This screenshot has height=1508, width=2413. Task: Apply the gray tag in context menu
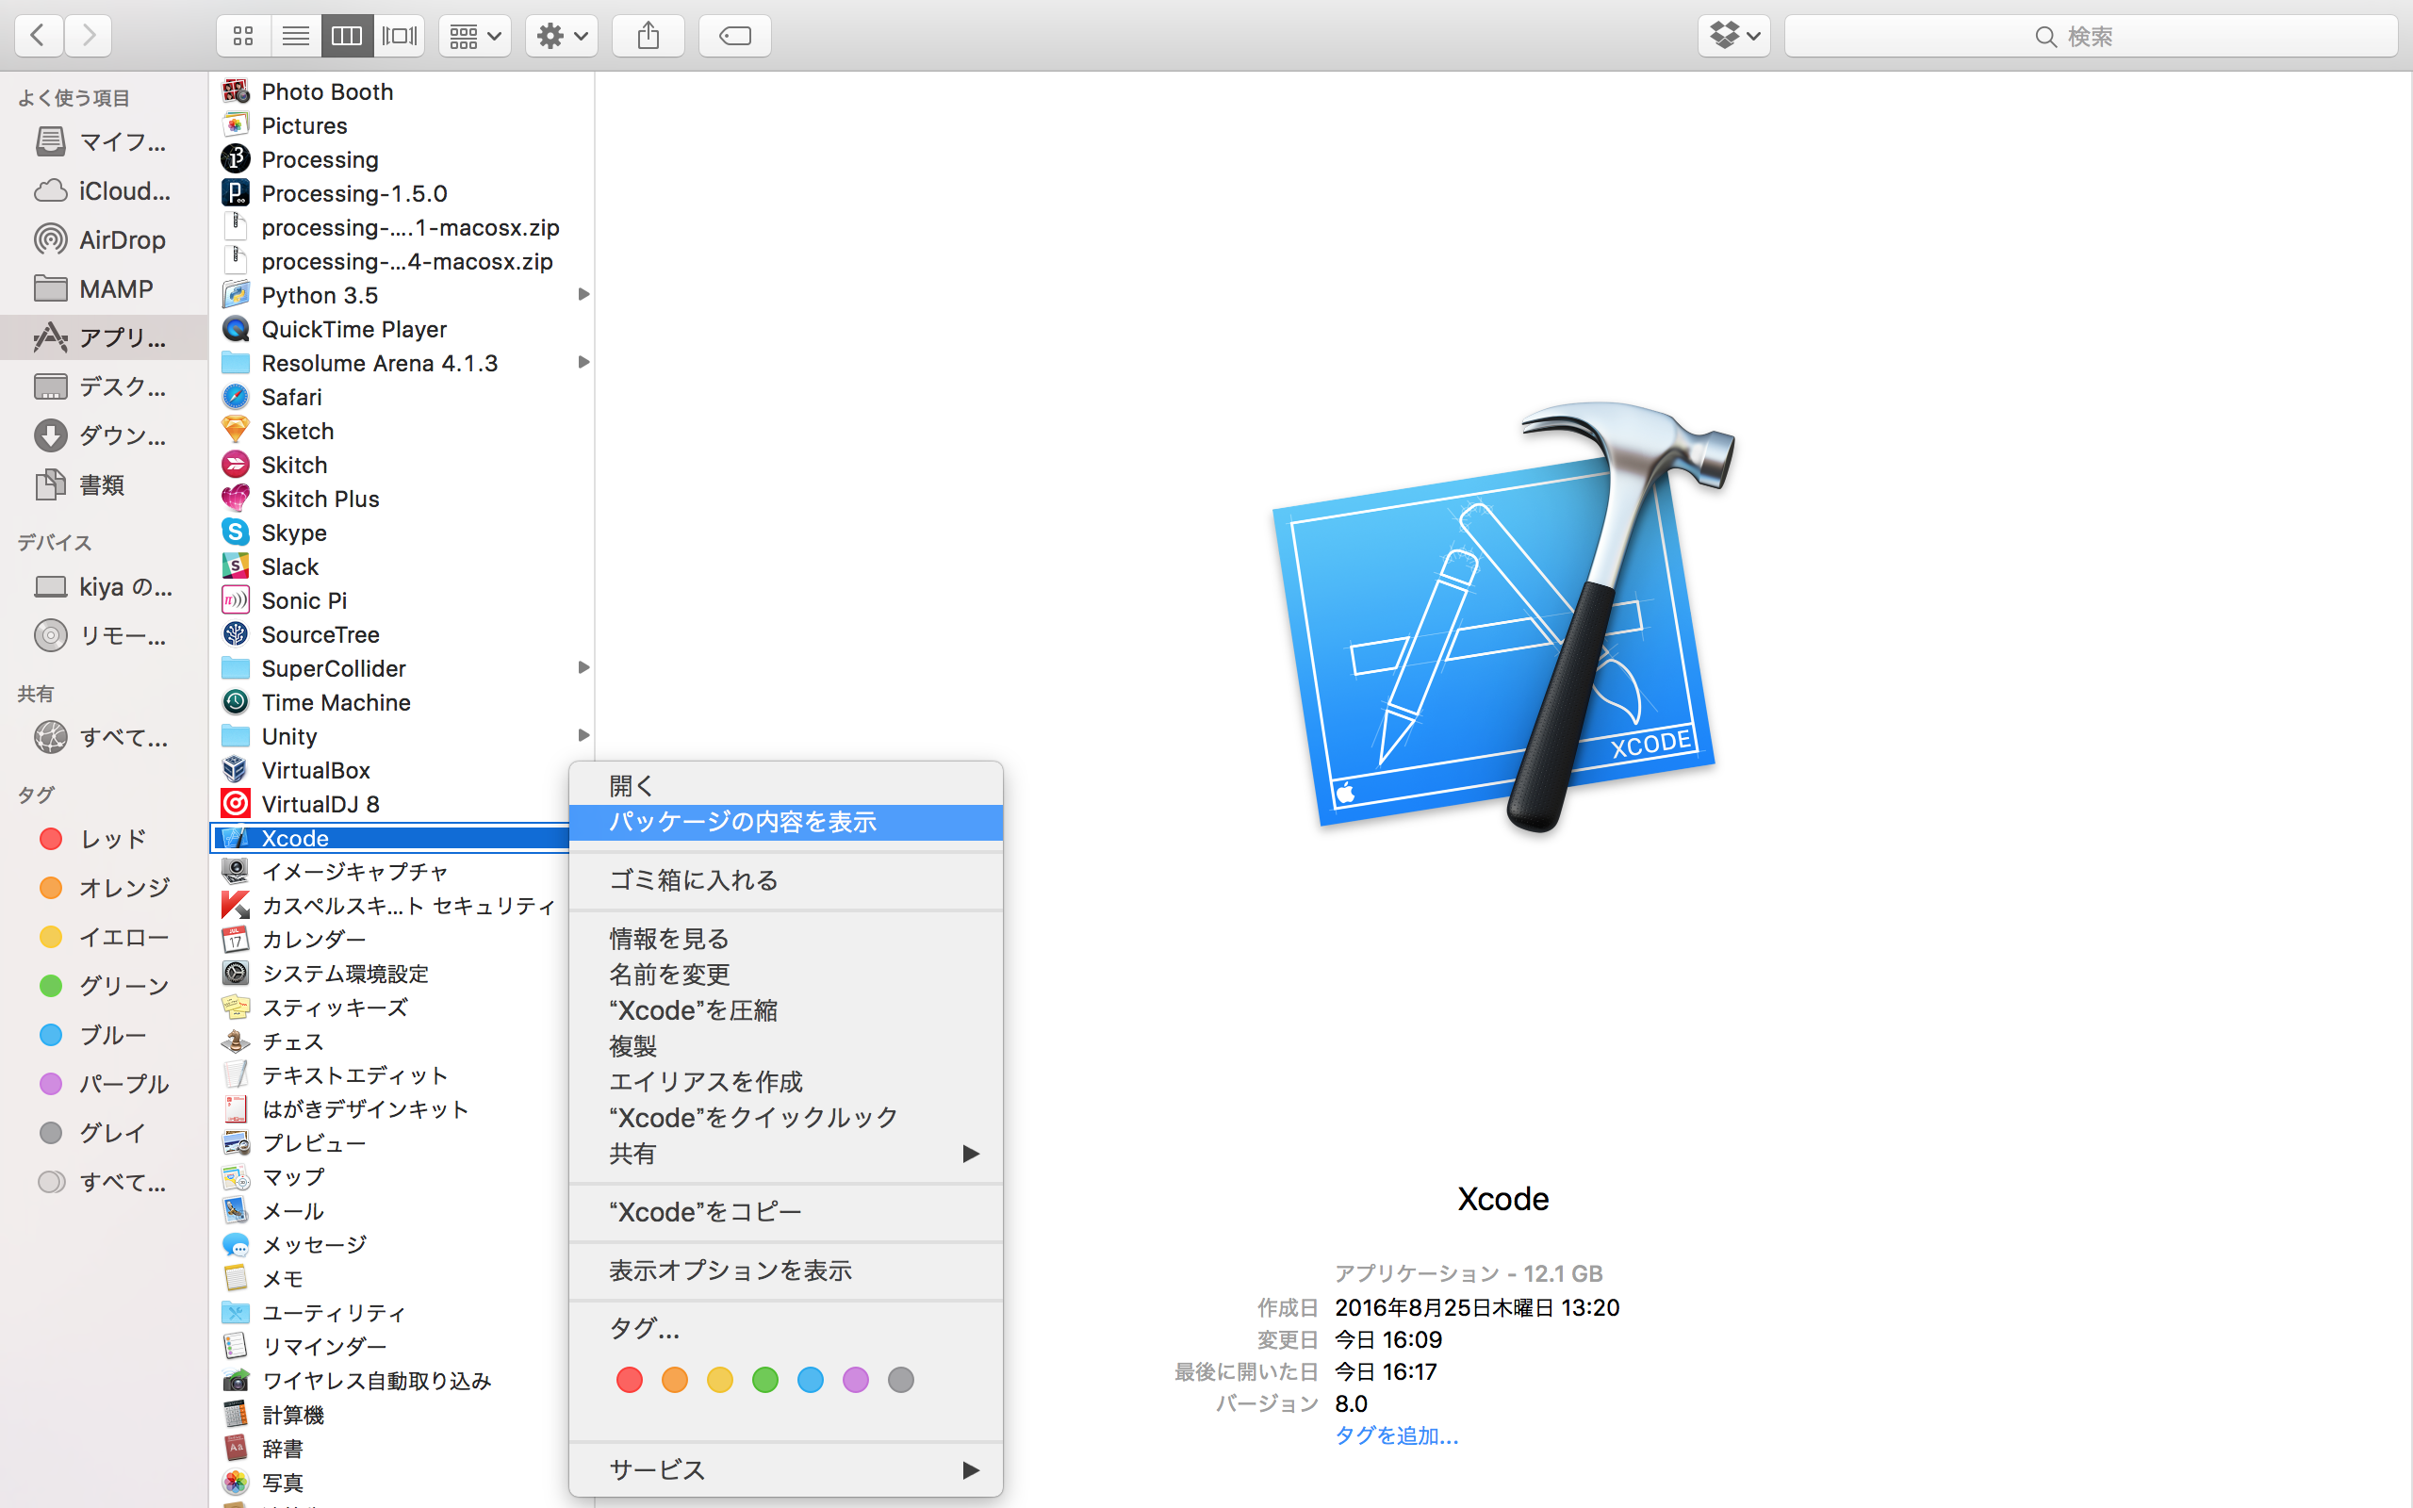pos(900,1381)
